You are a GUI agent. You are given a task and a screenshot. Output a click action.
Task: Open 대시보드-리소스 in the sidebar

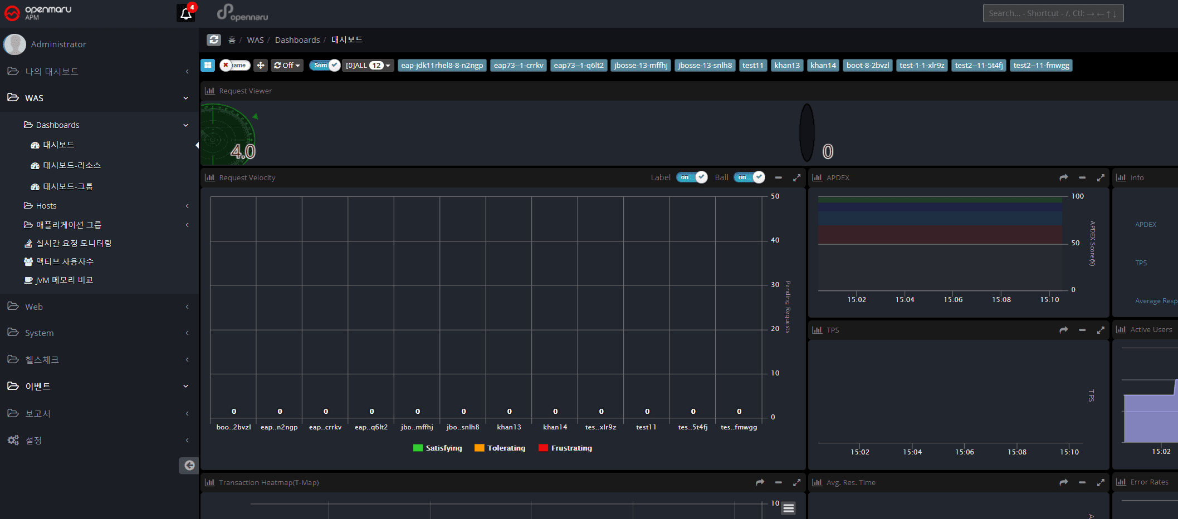click(72, 166)
